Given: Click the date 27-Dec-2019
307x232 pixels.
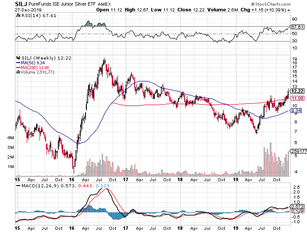Looking at the screenshot, I should coord(28,10).
